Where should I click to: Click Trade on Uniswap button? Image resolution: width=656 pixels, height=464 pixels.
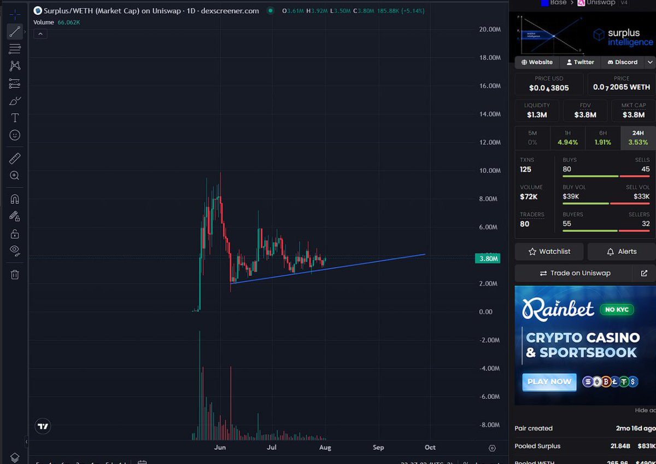coord(575,273)
